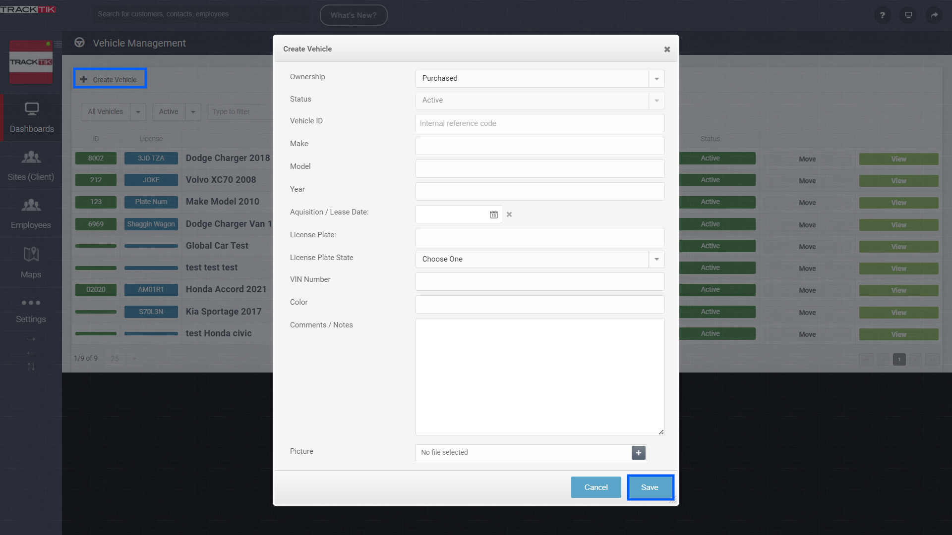
Task: Move the Volvo XC70 2008 vehicle
Action: click(807, 181)
